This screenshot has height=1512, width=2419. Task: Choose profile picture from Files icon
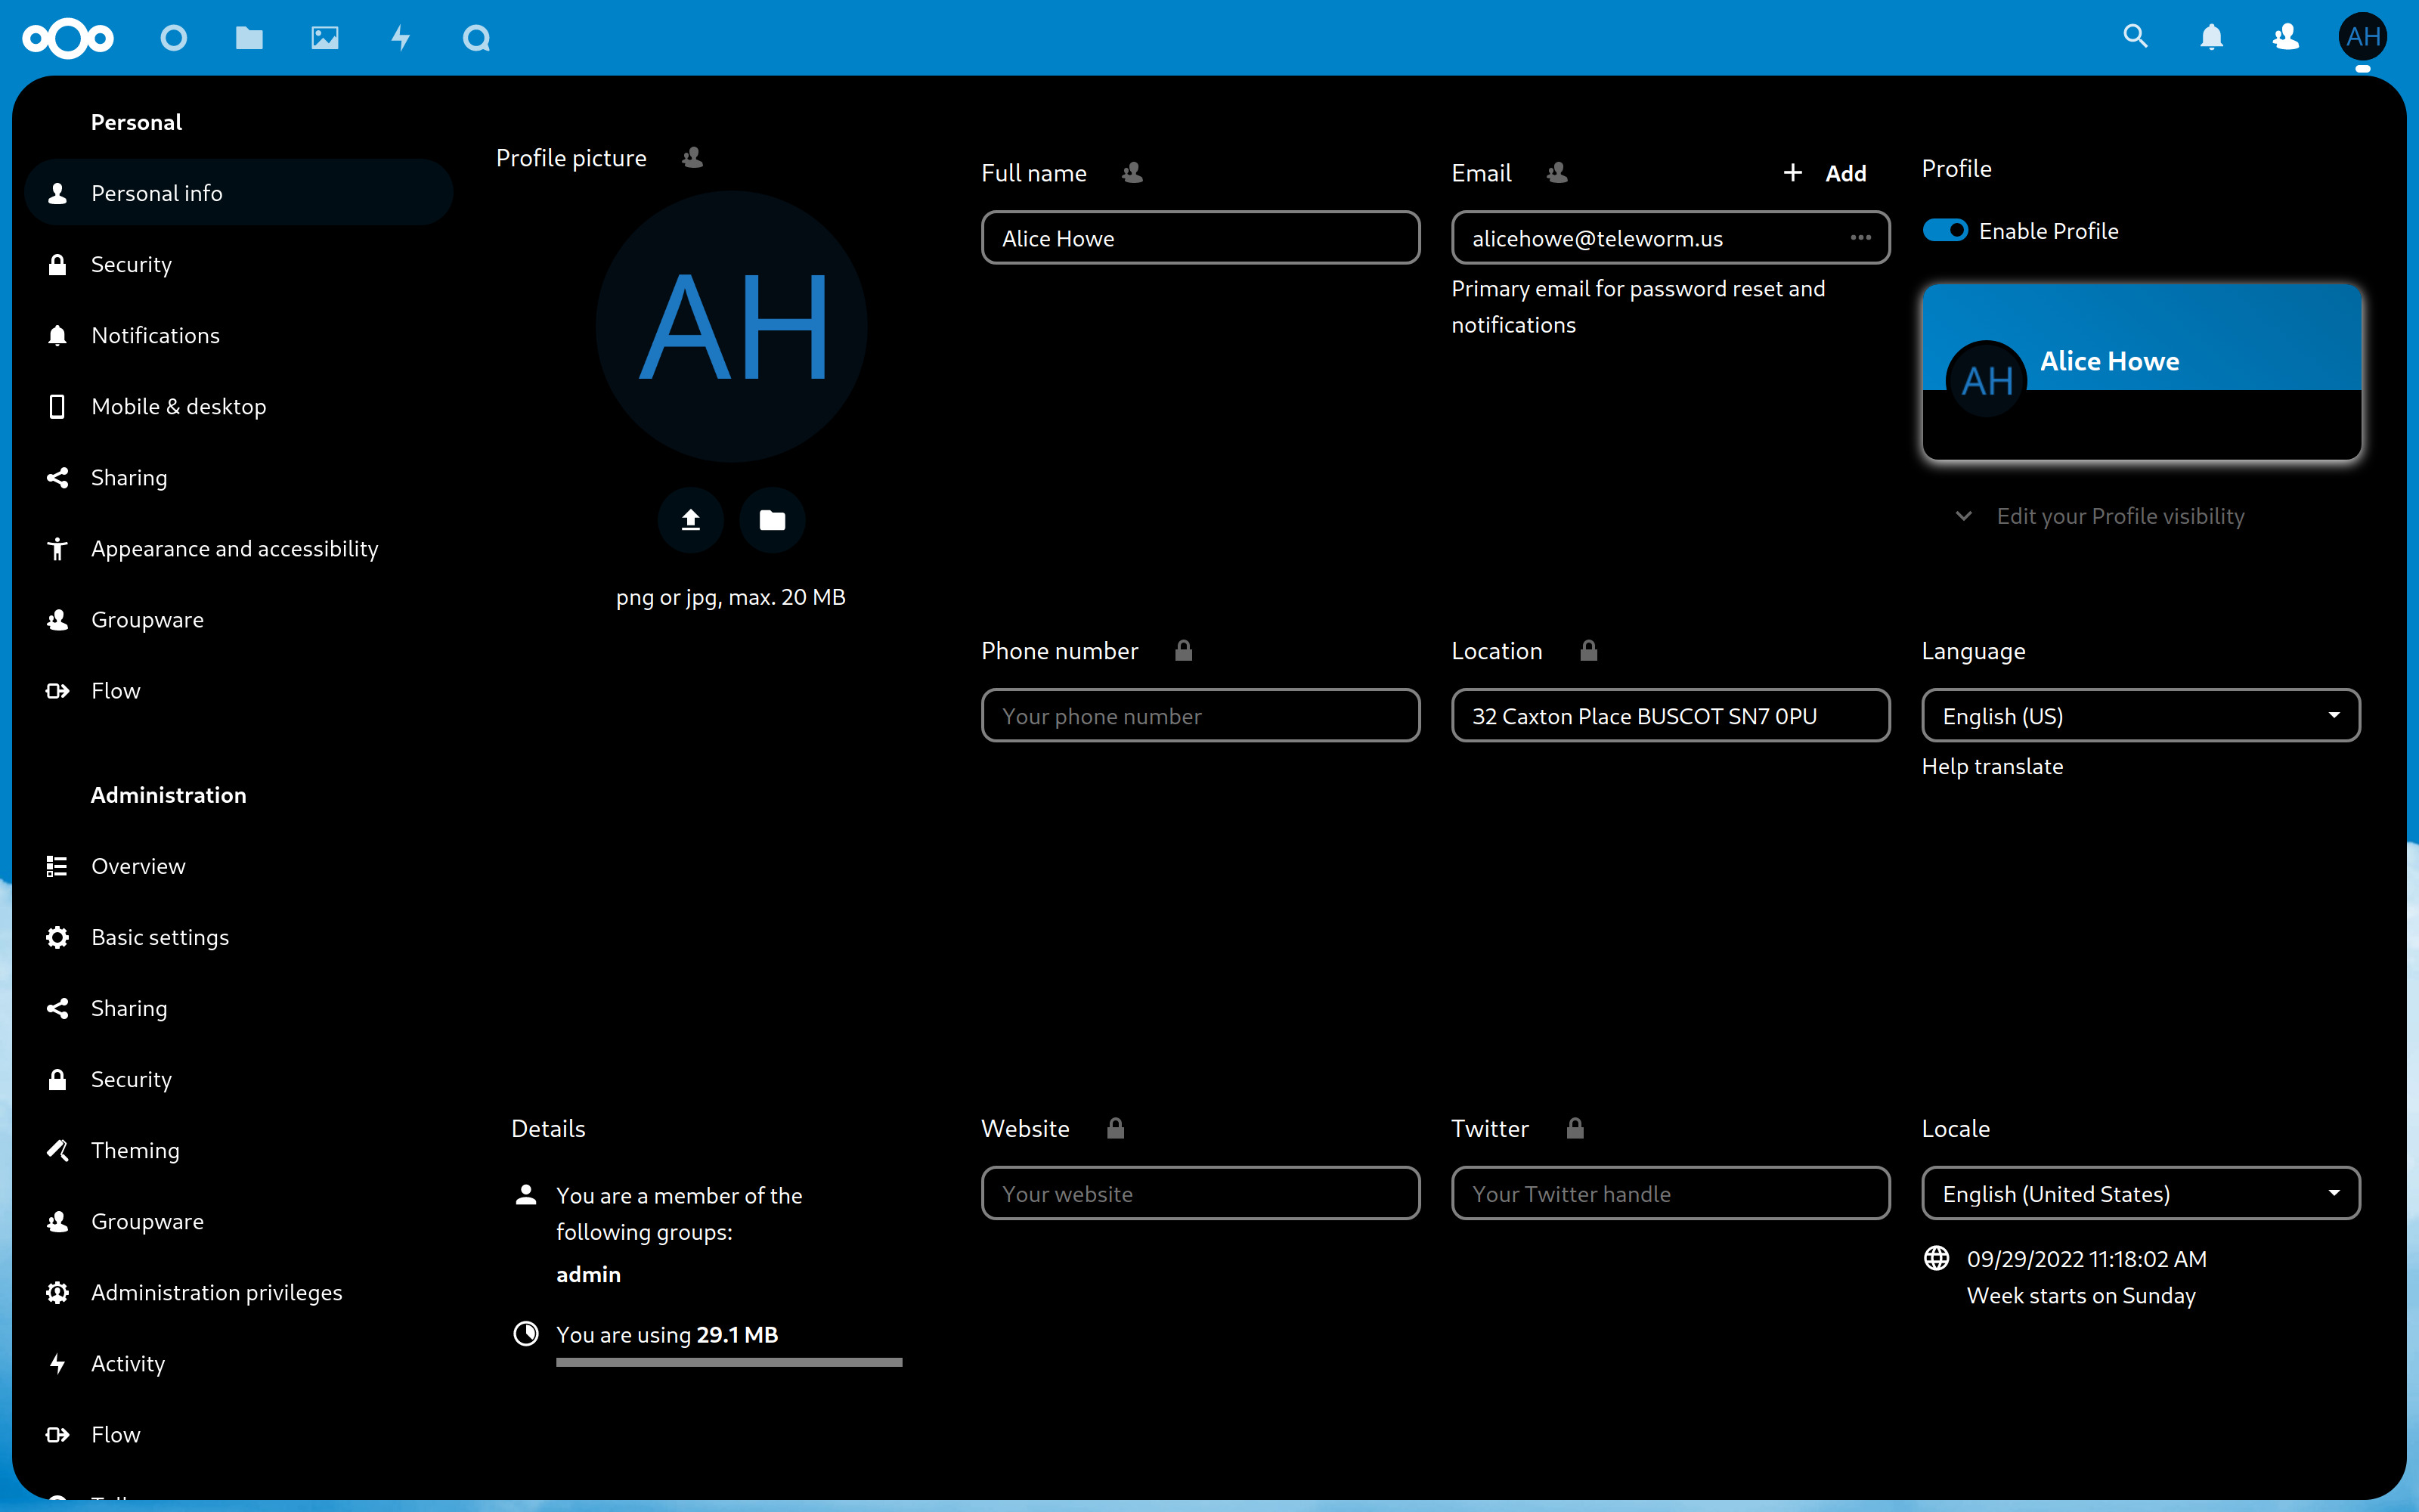(x=772, y=520)
